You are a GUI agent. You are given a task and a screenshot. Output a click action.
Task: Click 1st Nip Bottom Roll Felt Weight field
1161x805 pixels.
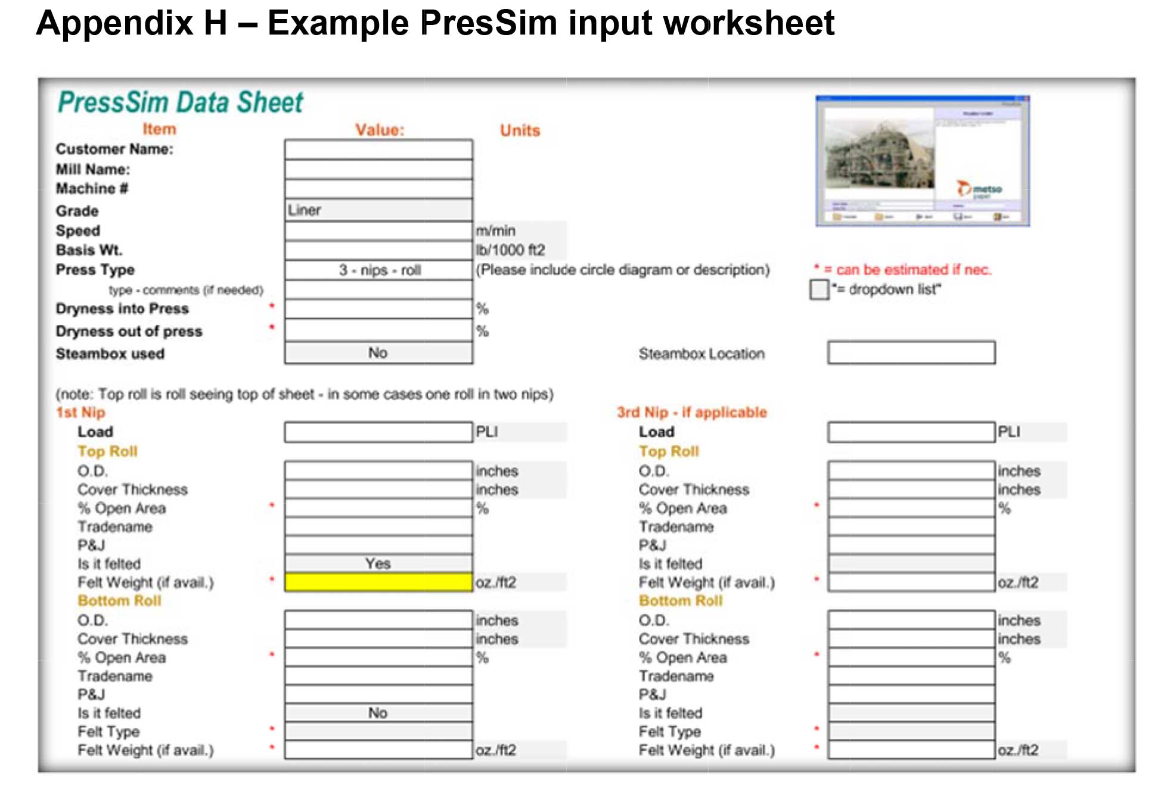(x=378, y=750)
